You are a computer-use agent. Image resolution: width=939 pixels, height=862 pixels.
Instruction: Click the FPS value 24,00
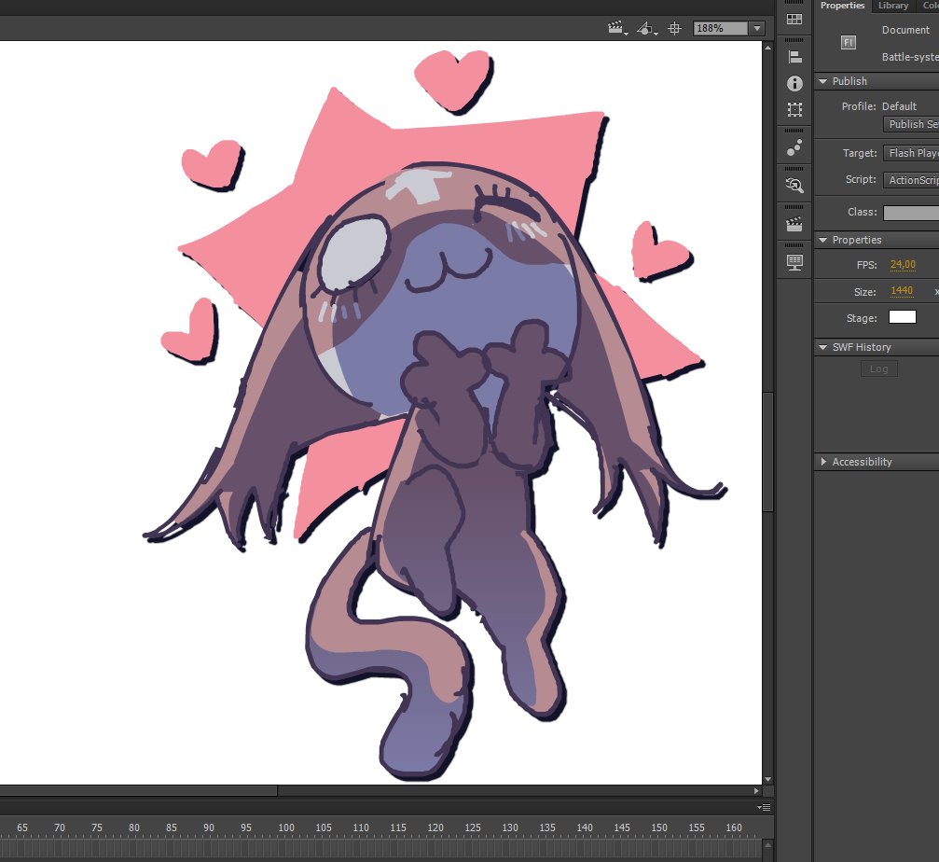click(903, 264)
